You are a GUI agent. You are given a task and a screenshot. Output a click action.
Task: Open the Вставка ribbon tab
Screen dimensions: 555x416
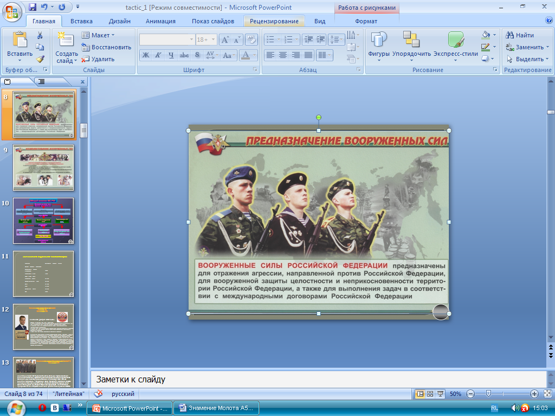point(81,21)
